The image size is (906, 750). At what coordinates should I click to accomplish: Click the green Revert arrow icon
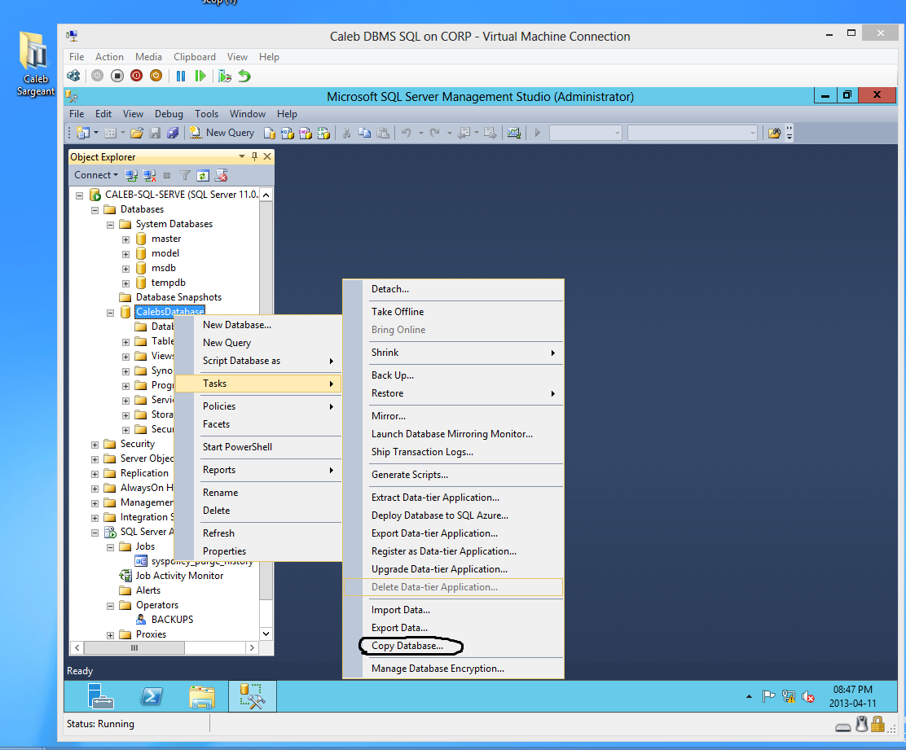(x=244, y=76)
